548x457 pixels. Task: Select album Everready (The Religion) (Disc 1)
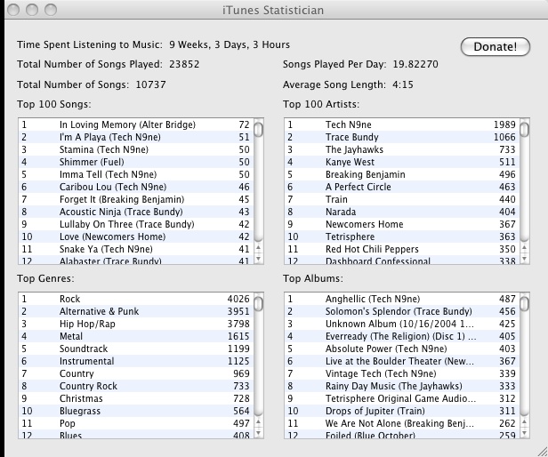[402, 336]
